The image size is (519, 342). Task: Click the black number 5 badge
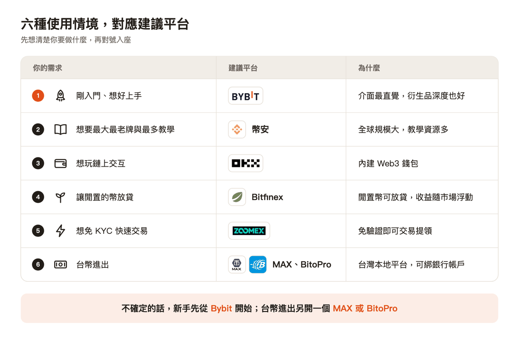(38, 231)
